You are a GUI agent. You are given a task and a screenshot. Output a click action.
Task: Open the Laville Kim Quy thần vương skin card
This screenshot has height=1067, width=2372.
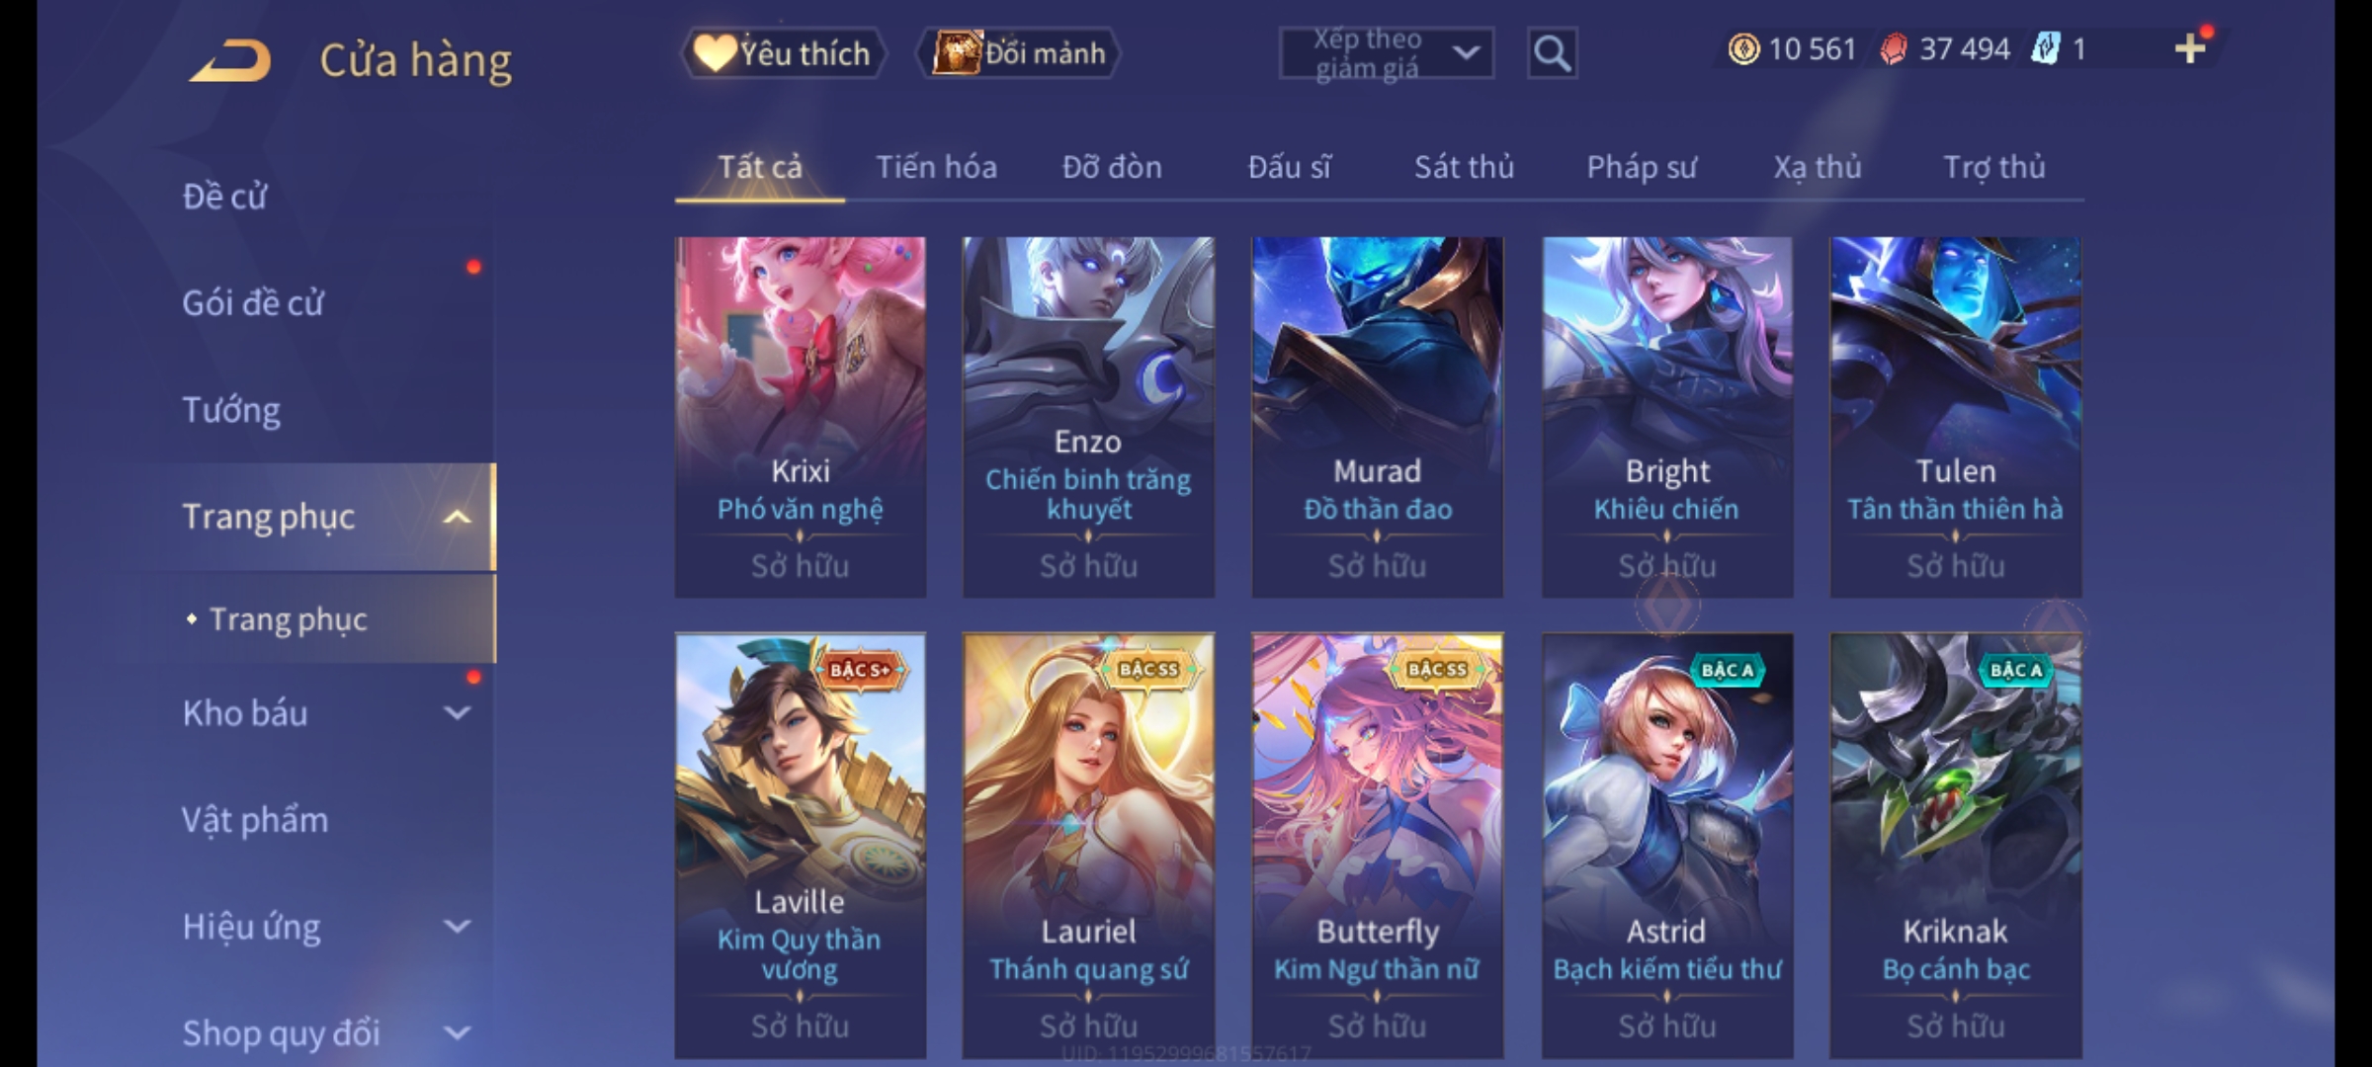[x=801, y=846]
